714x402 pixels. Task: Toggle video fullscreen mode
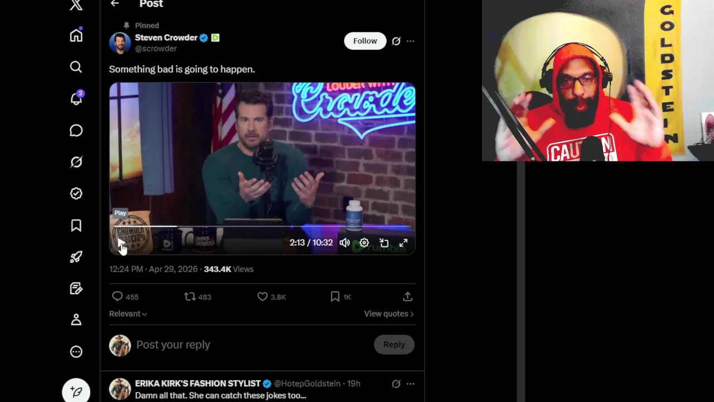tap(403, 243)
